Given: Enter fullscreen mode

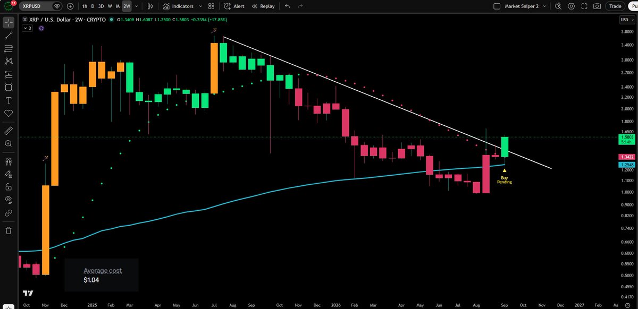Looking at the screenshot, I should 584,6.
